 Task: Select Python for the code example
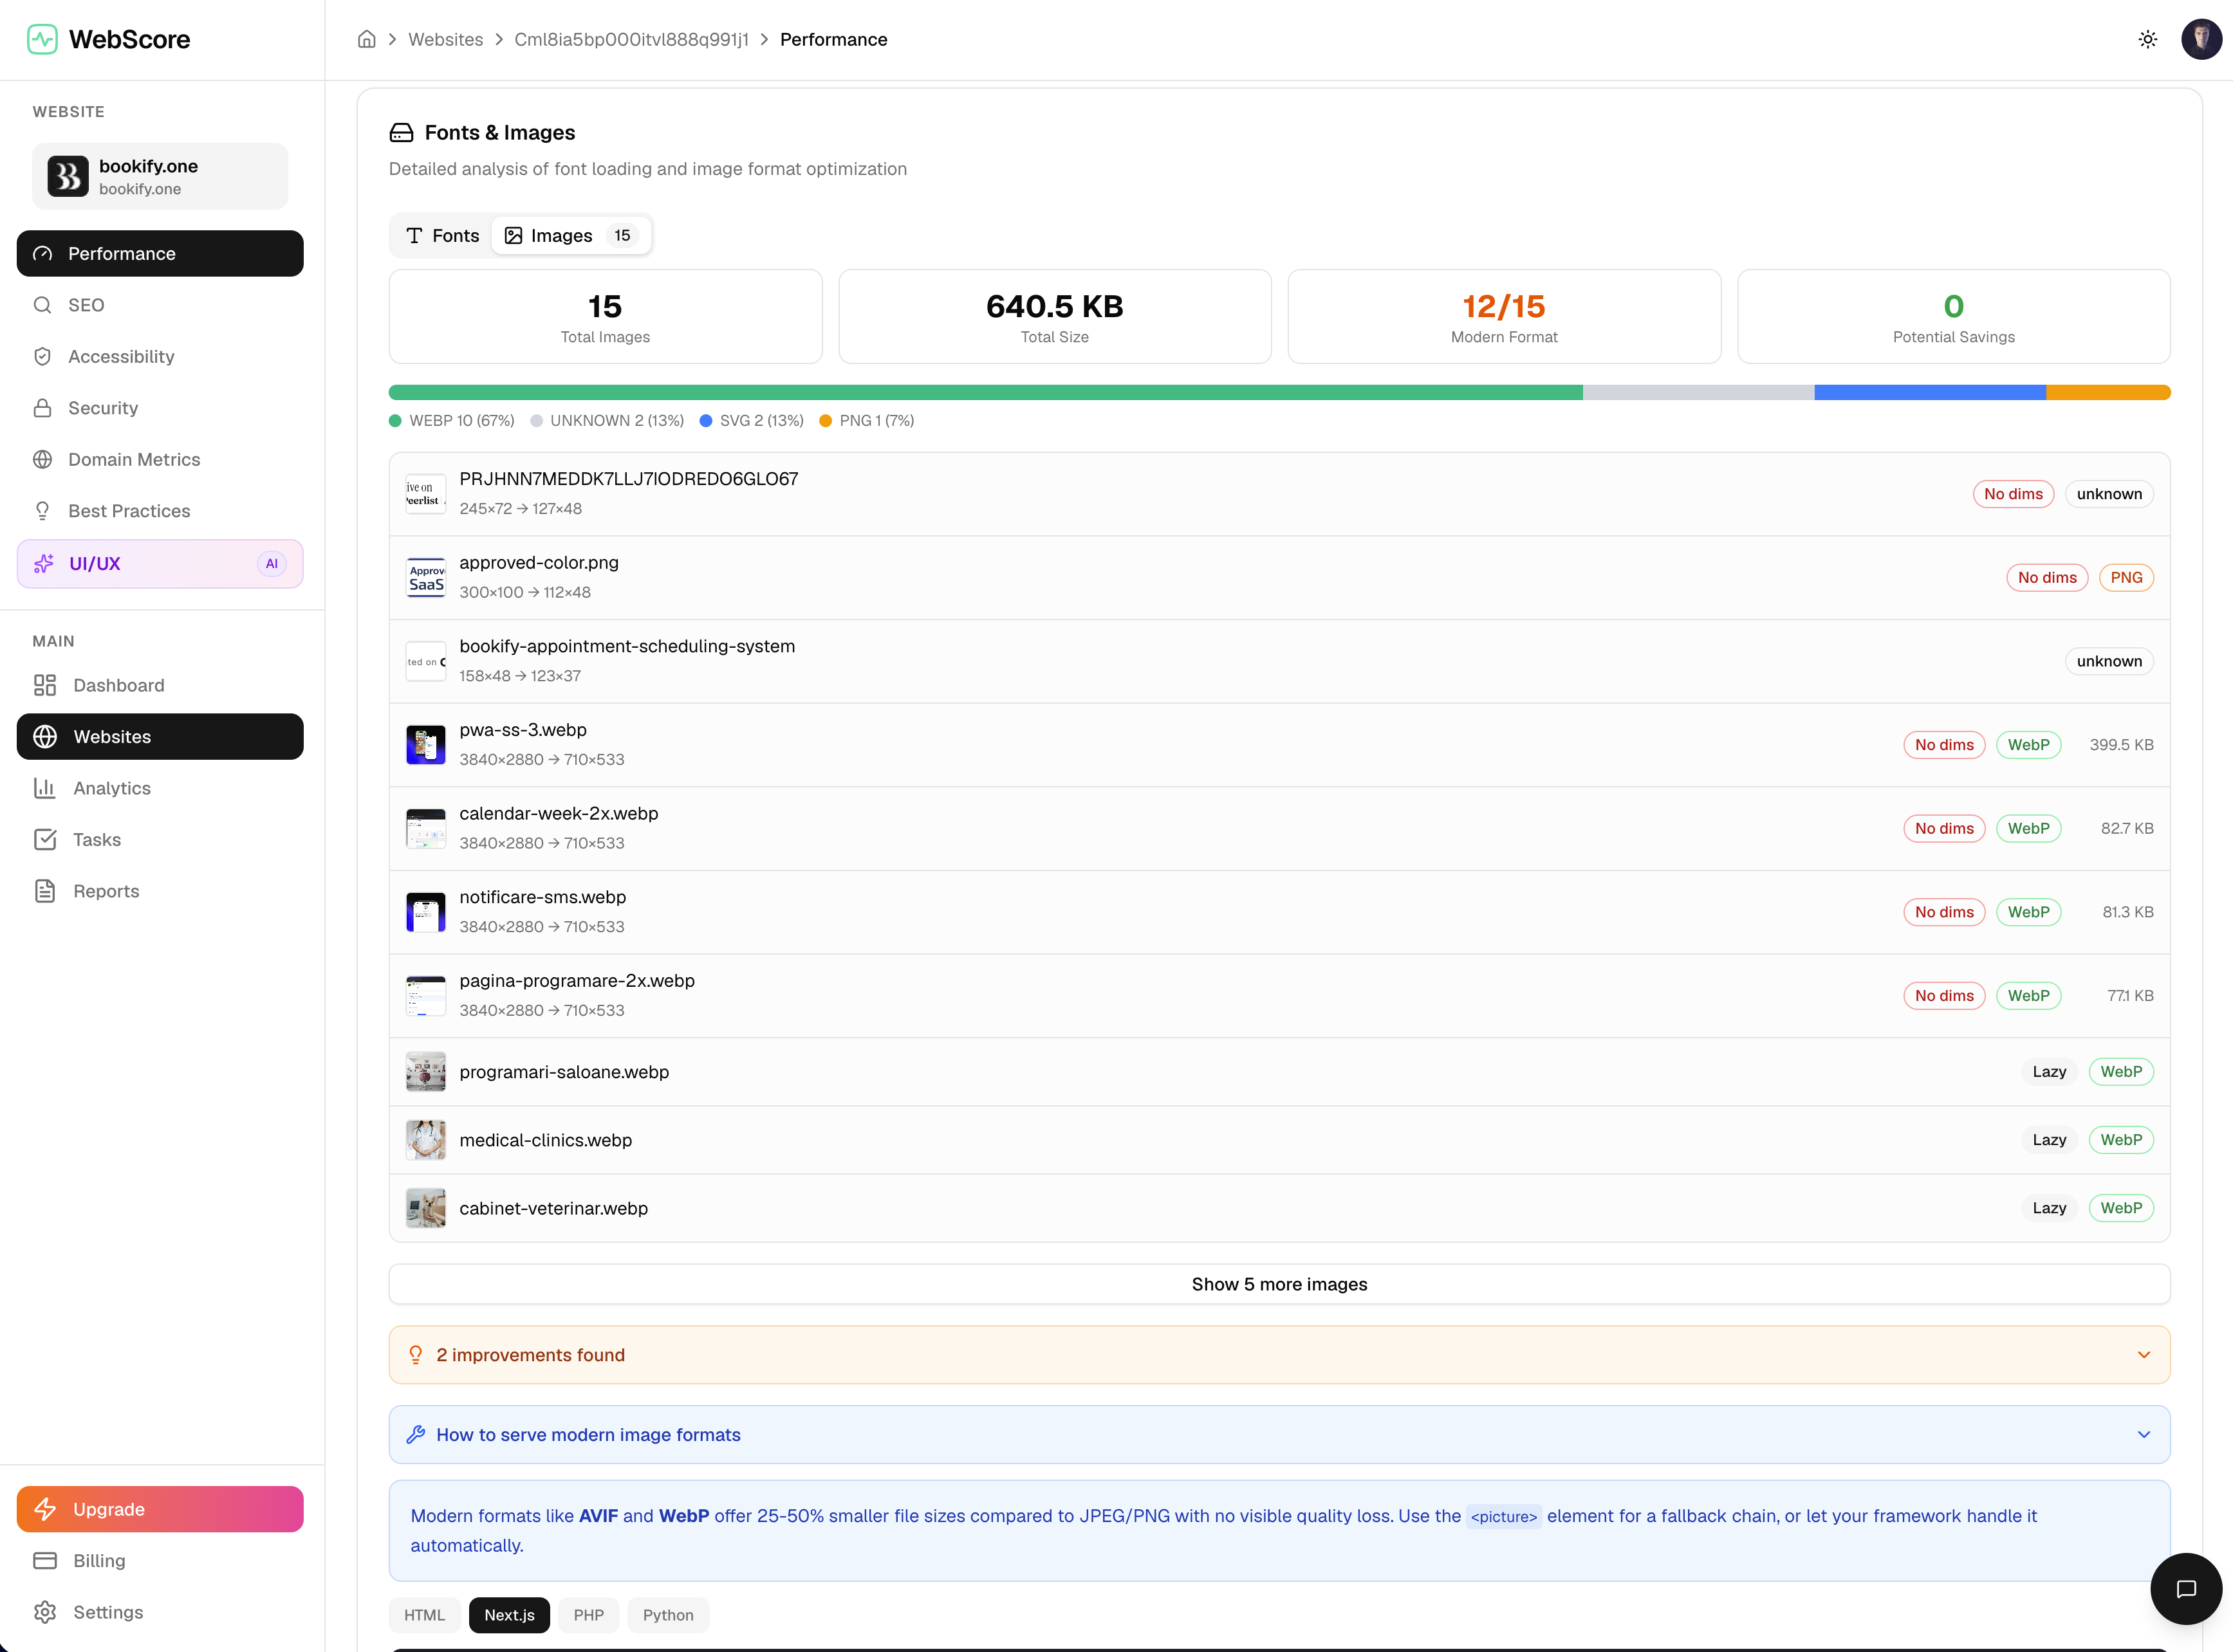click(667, 1614)
